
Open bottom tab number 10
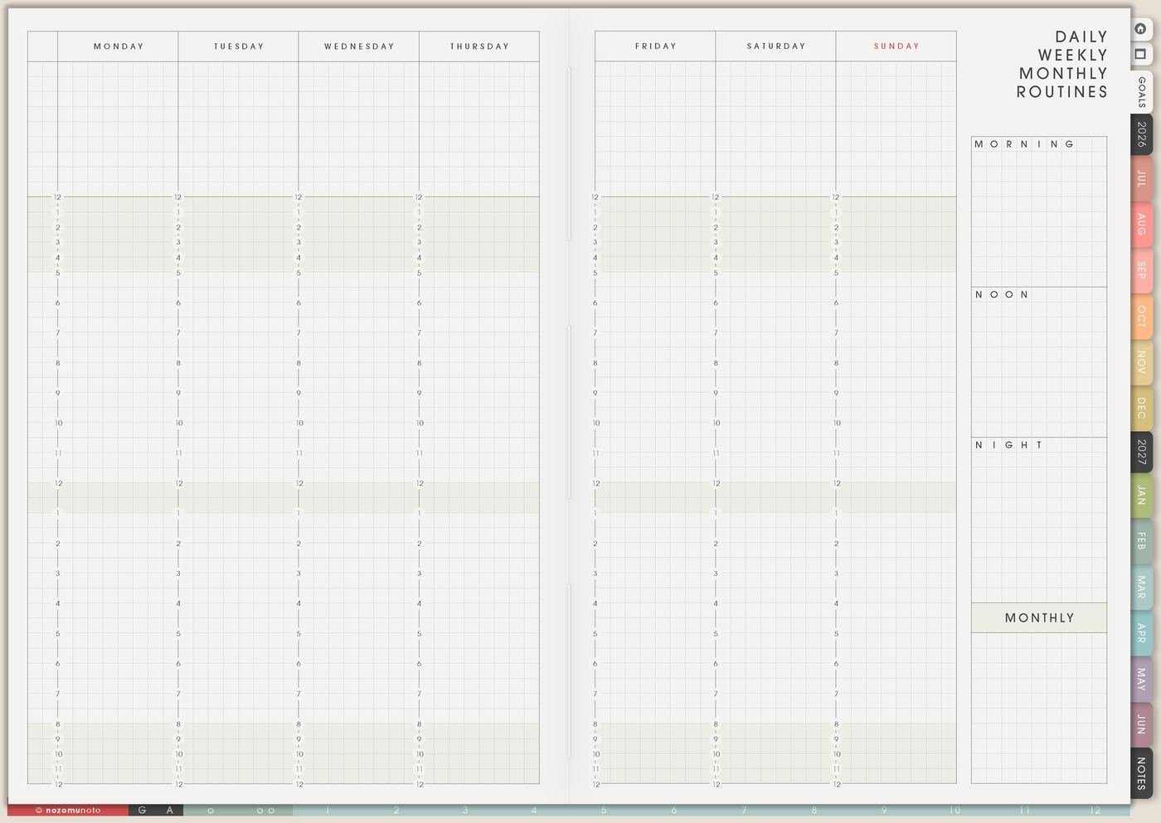[x=955, y=810]
